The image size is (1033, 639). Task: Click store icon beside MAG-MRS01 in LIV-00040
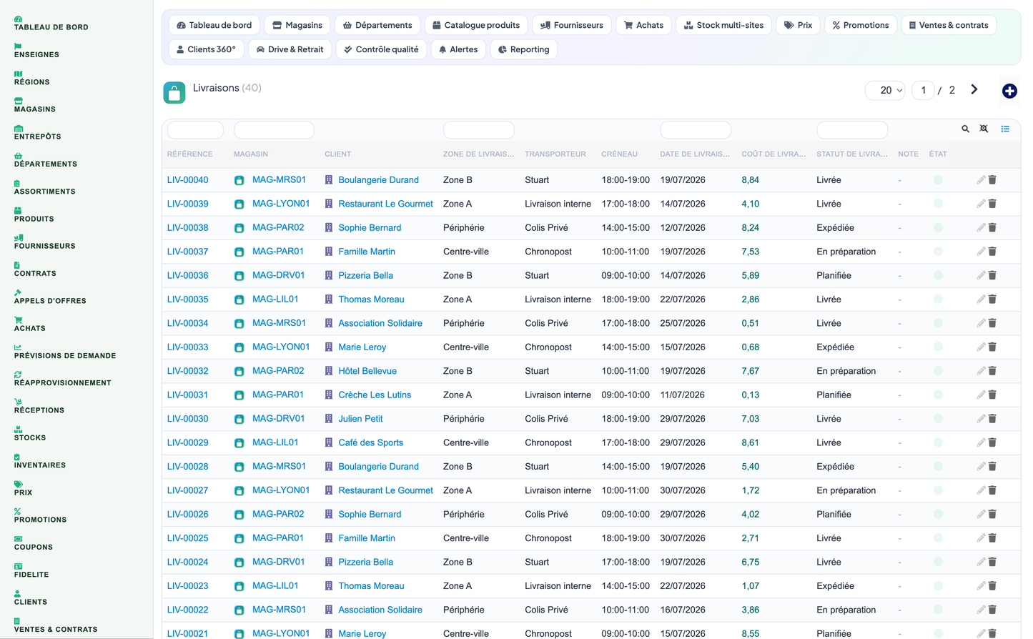(x=239, y=181)
